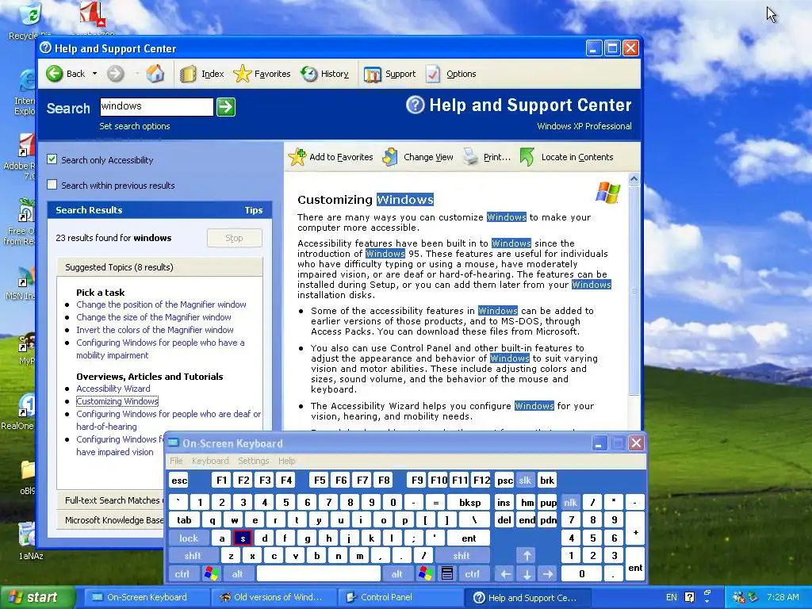Toggle the lock (caps lock) key

coord(189,538)
